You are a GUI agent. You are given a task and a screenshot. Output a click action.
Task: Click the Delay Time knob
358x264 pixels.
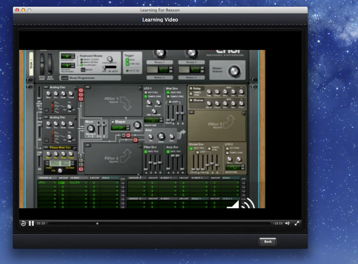pos(209,92)
